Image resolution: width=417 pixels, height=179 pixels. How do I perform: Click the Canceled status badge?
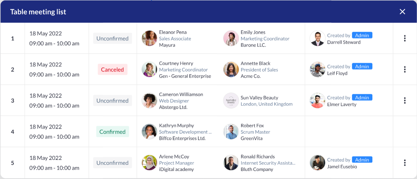[112, 70]
